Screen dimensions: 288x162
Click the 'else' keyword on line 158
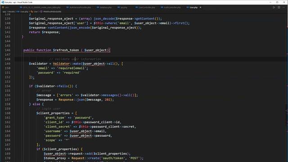coord(36,104)
